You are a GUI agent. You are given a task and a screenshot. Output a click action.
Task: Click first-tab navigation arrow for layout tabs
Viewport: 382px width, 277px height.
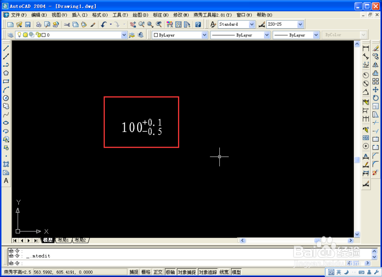pos(15,240)
